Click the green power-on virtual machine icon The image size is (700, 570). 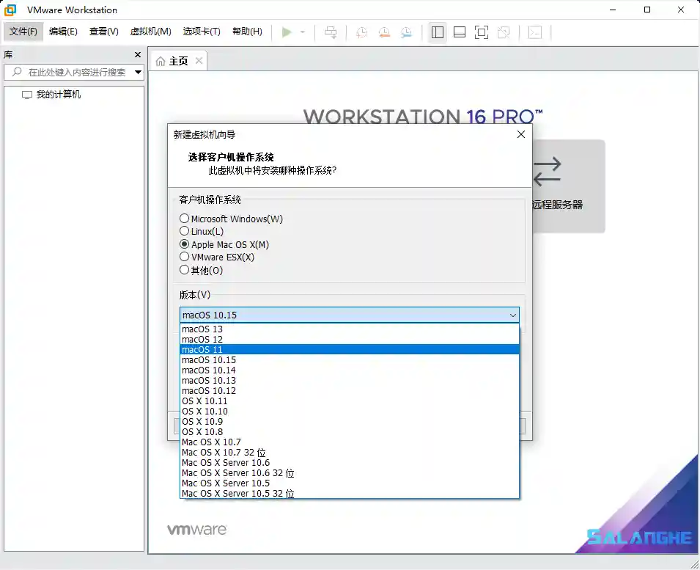(287, 32)
